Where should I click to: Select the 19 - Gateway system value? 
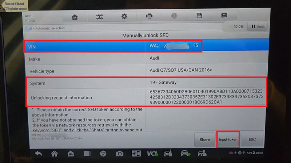[x=163, y=83]
